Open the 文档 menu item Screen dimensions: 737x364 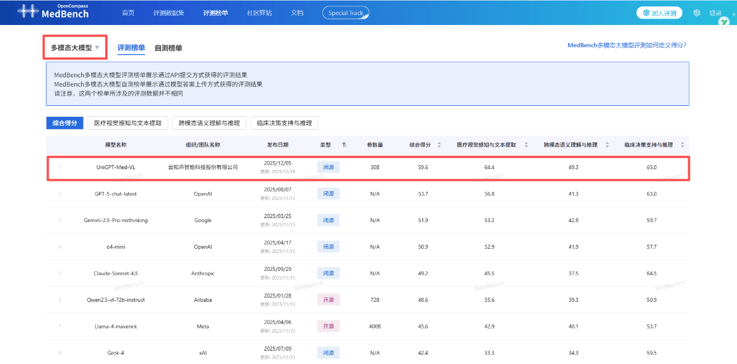coord(297,12)
